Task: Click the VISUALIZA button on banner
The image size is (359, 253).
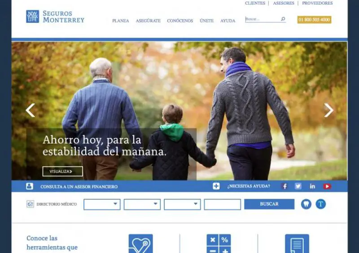Action: coord(62,171)
